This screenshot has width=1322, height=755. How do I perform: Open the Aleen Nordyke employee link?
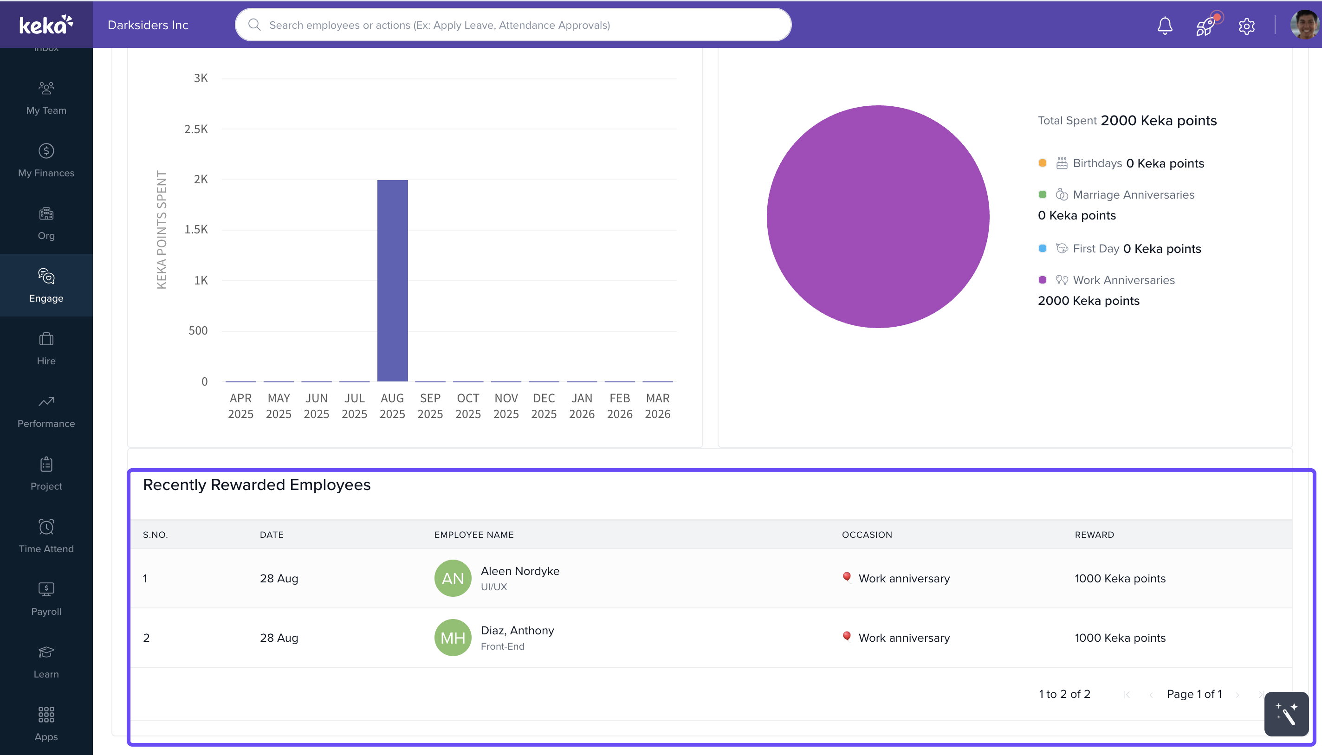coord(520,571)
